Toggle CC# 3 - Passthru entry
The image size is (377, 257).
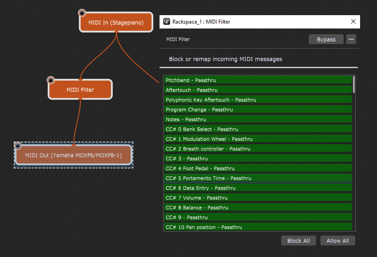(x=258, y=159)
